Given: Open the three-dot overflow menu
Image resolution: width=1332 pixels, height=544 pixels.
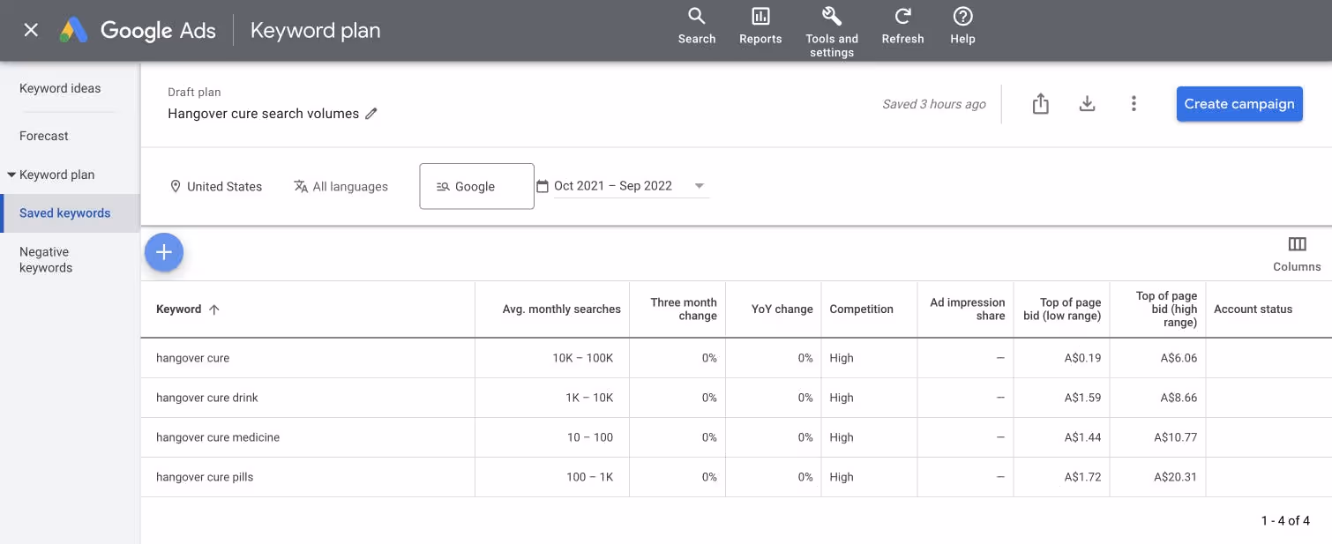Looking at the screenshot, I should pyautogui.click(x=1134, y=103).
